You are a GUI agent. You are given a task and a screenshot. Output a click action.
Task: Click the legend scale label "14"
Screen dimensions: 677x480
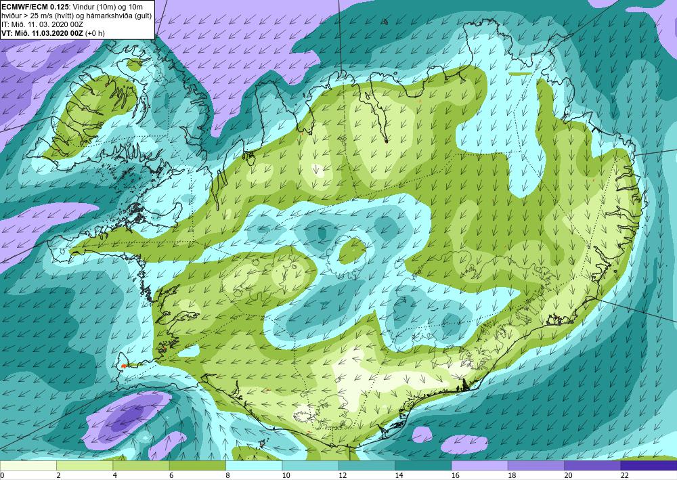(399, 475)
